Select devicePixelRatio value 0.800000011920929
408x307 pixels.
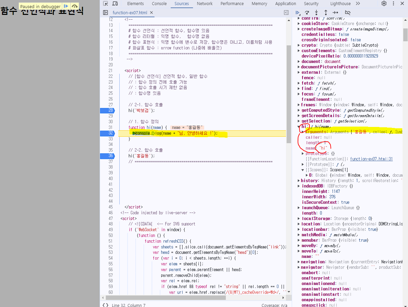tap(361, 56)
